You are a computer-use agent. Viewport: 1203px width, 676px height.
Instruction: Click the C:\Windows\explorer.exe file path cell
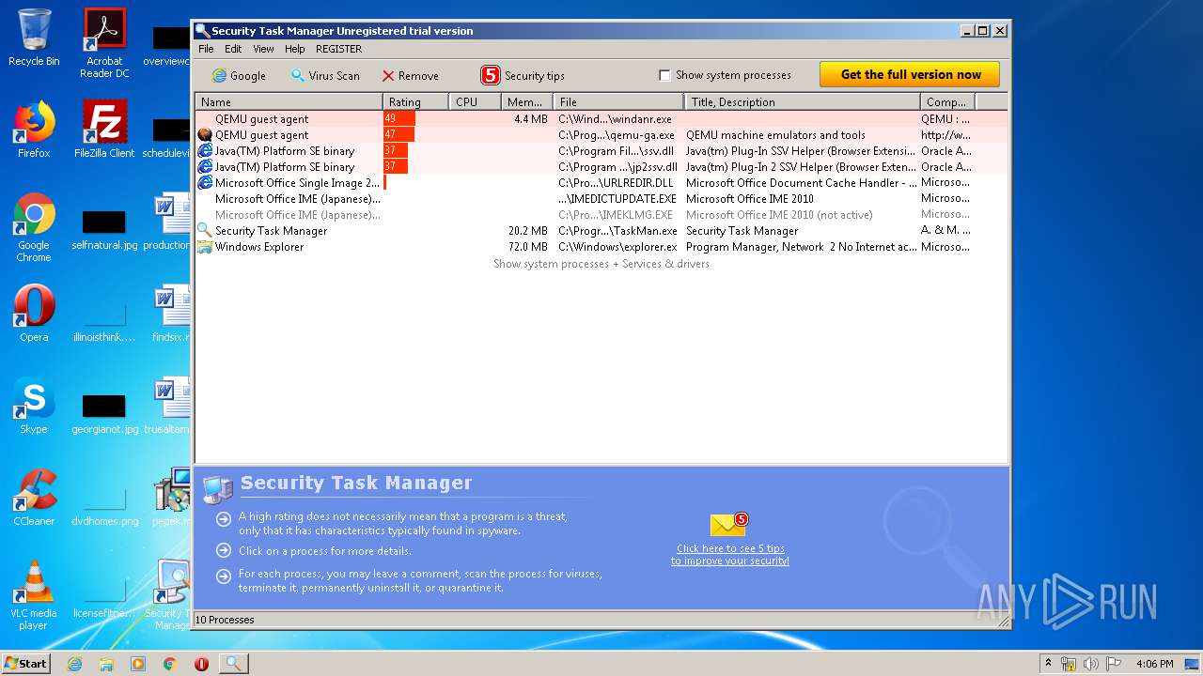pyautogui.click(x=617, y=247)
